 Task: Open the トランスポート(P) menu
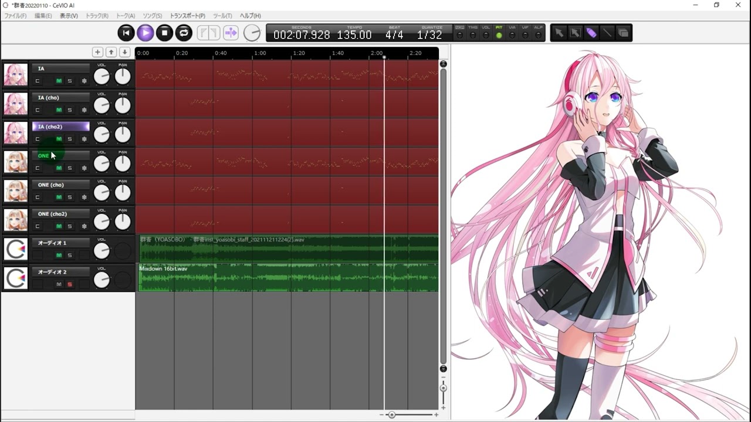tap(188, 16)
